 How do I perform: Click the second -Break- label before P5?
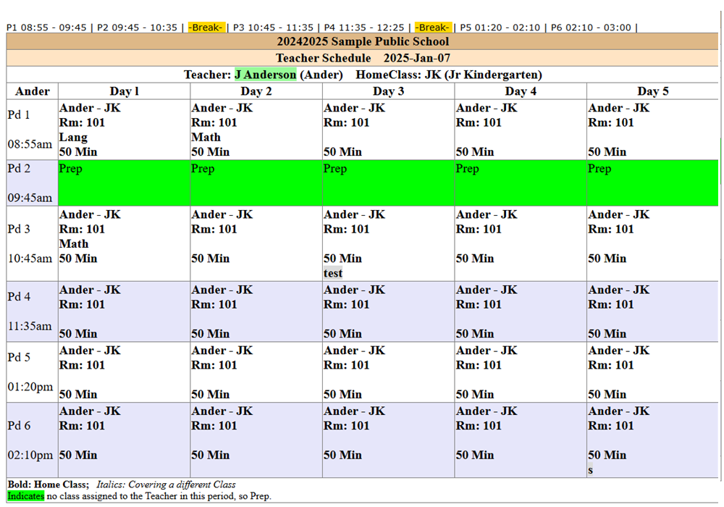click(x=433, y=28)
